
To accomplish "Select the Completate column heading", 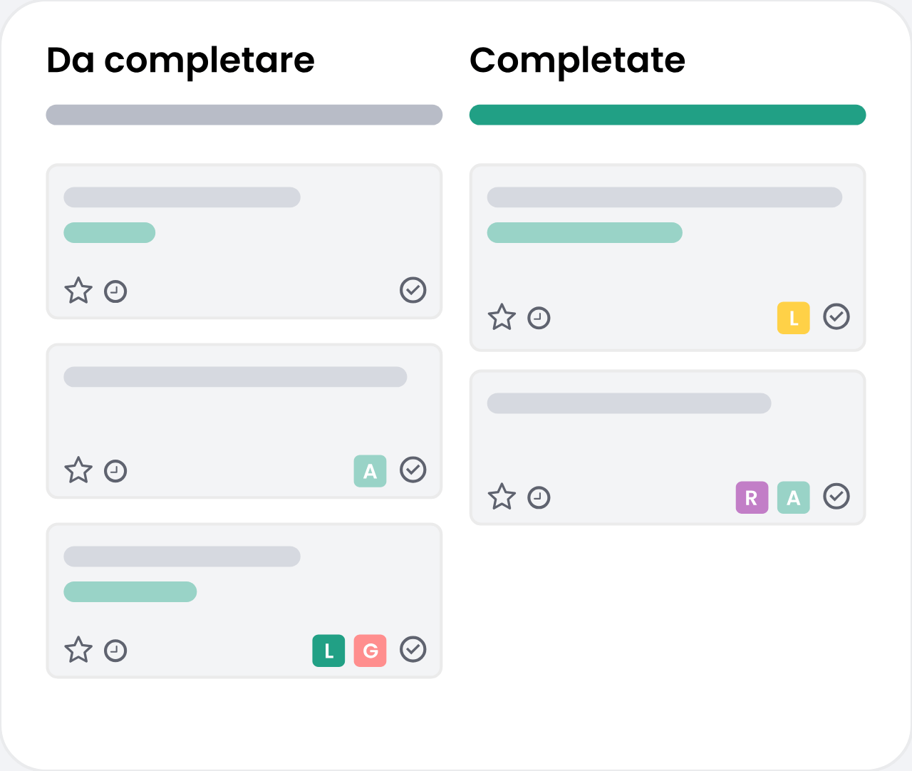I will 577,61.
